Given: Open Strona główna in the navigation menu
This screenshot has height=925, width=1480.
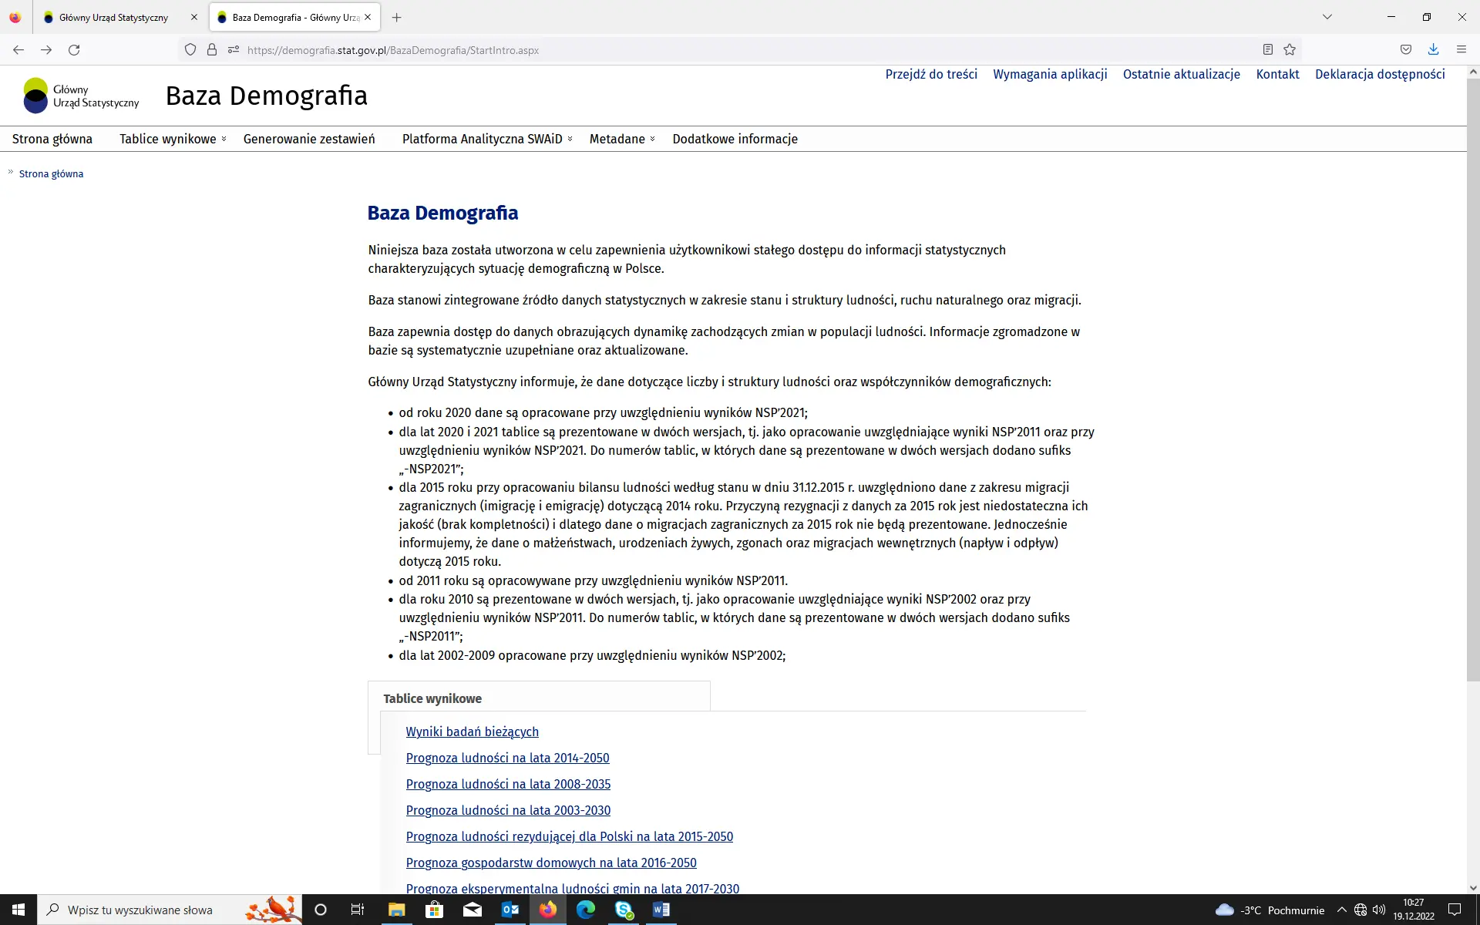Looking at the screenshot, I should (x=52, y=139).
